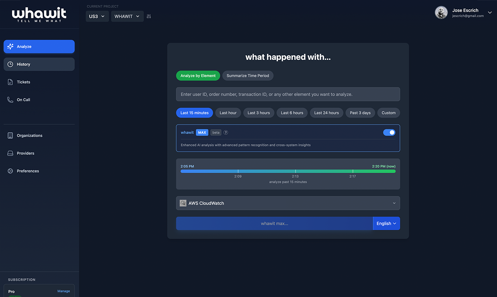The height and width of the screenshot is (297, 497).
Task: Select the Past 3 days range
Action: tap(360, 113)
